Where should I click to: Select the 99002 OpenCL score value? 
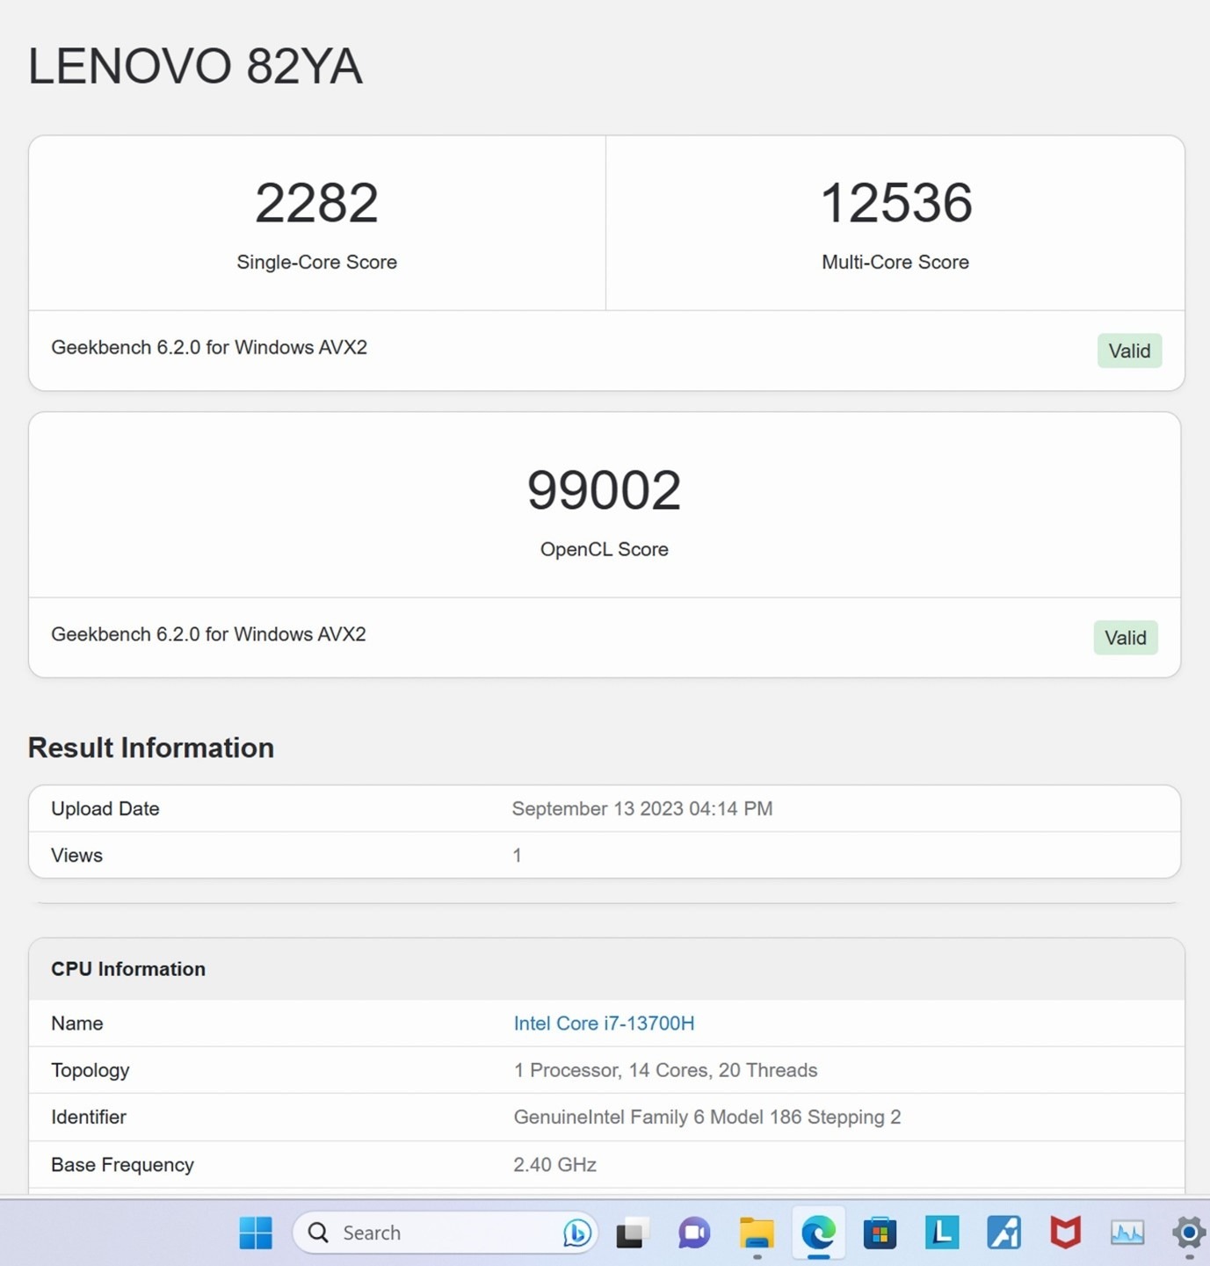[605, 490]
